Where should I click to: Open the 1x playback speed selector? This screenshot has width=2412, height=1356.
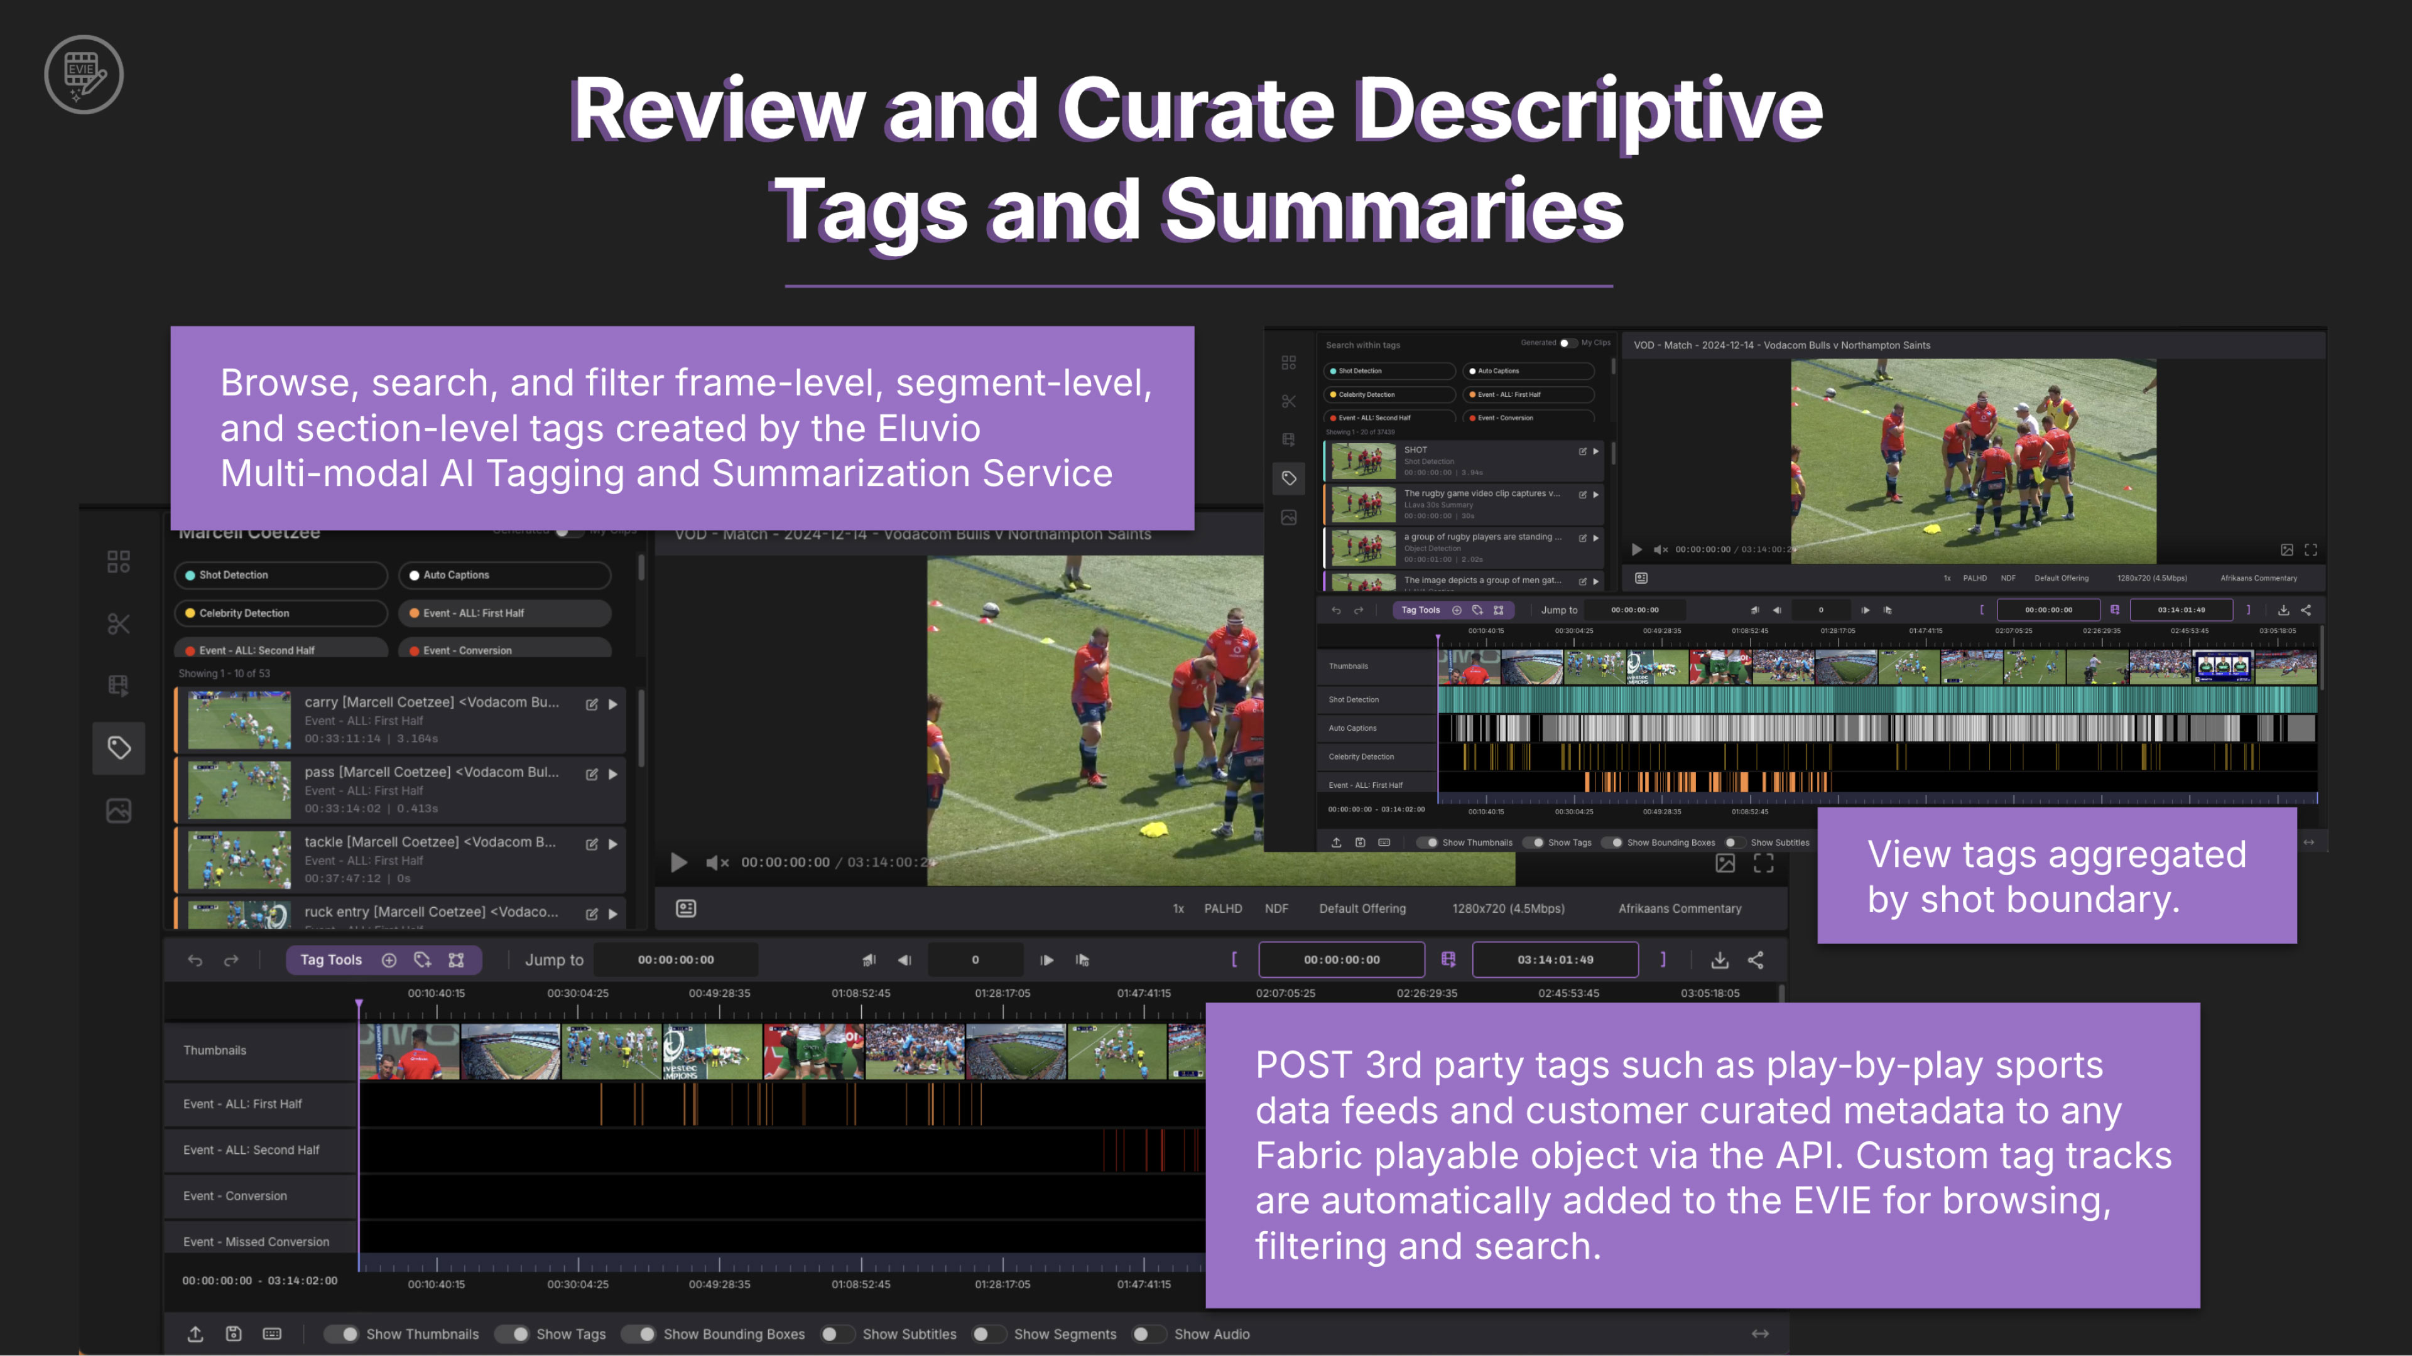(x=1178, y=908)
